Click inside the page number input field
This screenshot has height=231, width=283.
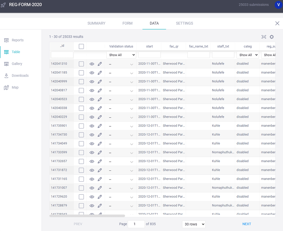[136, 224]
